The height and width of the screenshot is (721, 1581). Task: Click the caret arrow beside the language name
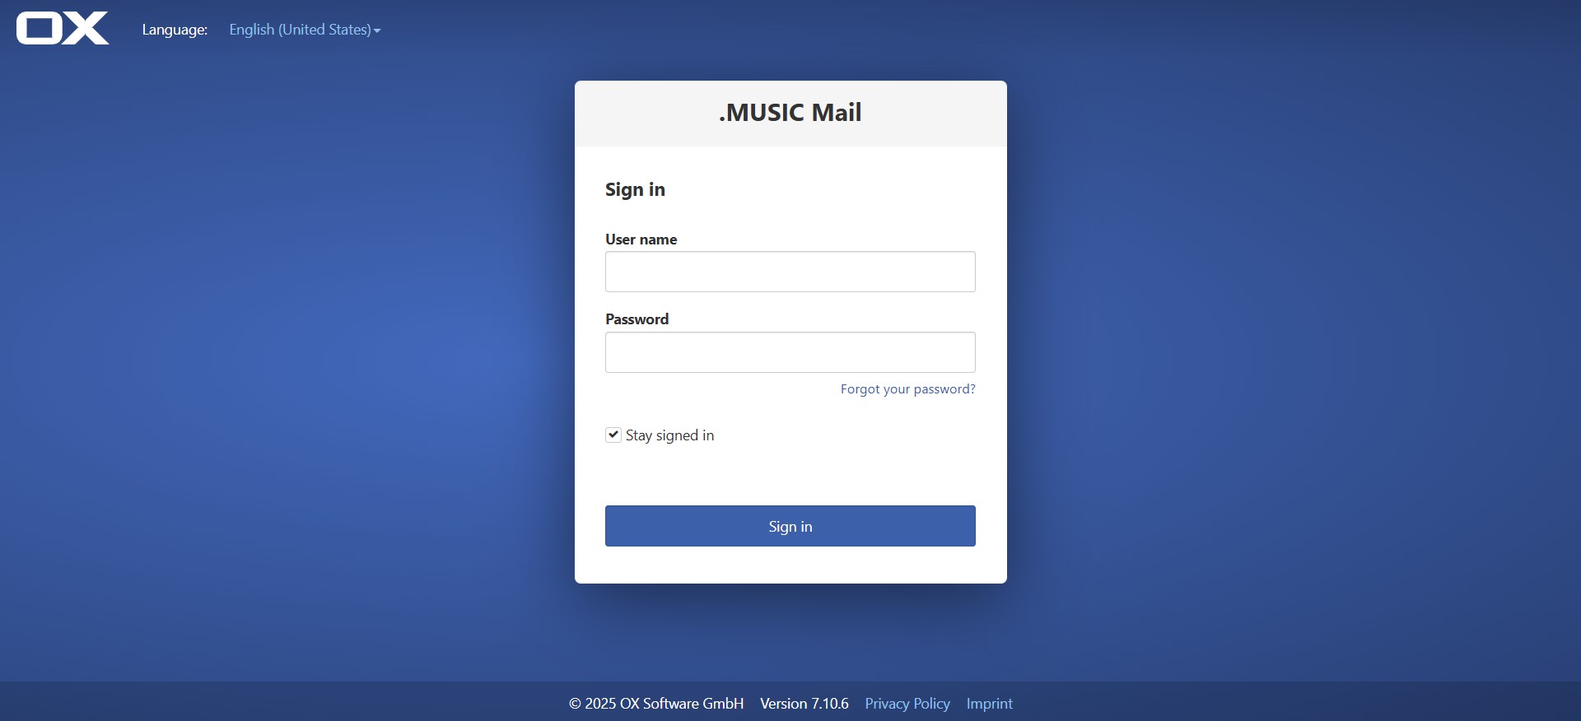[377, 30]
